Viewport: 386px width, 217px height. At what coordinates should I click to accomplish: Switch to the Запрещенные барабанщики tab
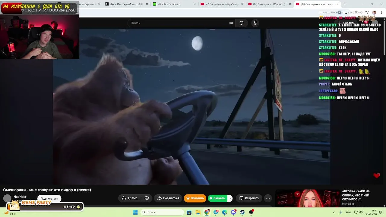tap(222, 4)
